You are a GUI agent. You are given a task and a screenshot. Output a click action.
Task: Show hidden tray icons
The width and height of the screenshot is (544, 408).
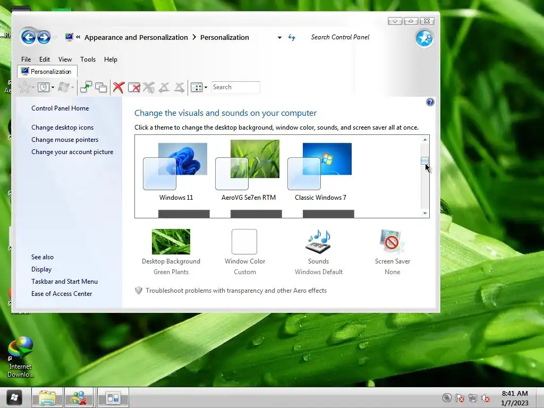click(x=447, y=398)
